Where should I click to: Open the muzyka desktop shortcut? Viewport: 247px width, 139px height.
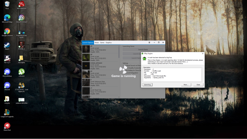coord(7,100)
